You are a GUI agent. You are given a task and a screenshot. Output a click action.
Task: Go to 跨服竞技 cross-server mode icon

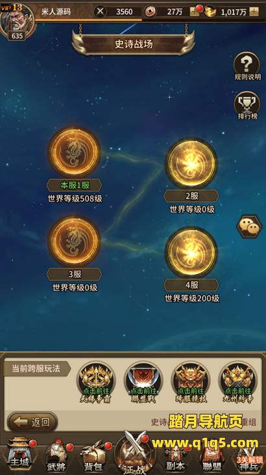point(191,383)
